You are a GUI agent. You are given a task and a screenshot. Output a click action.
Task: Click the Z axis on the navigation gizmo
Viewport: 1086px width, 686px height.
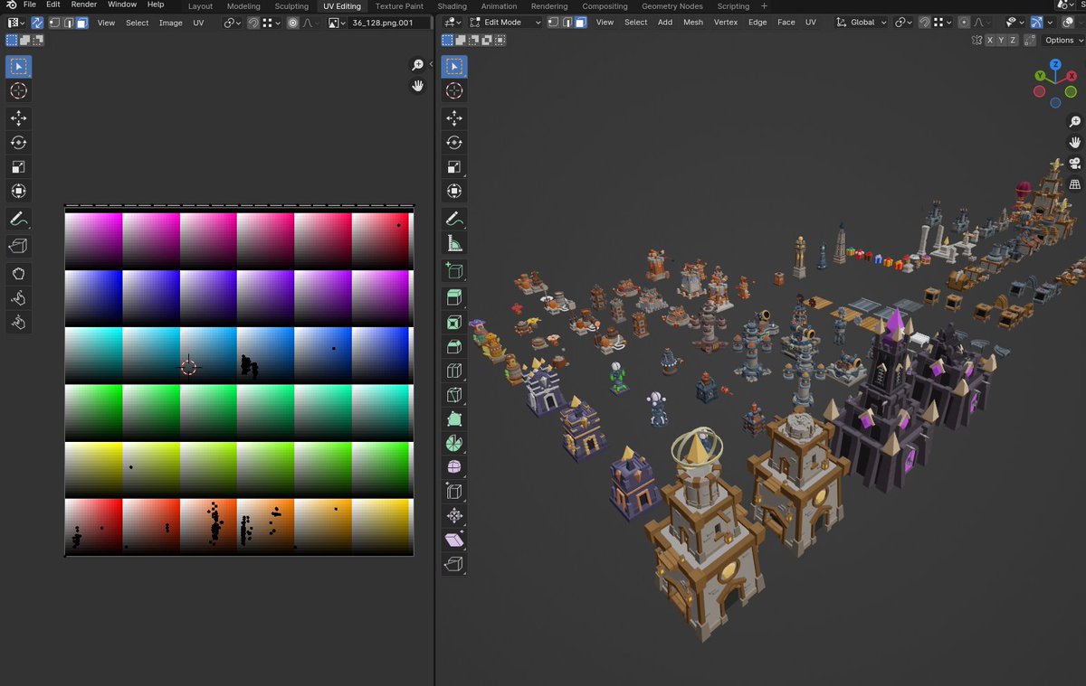1055,65
